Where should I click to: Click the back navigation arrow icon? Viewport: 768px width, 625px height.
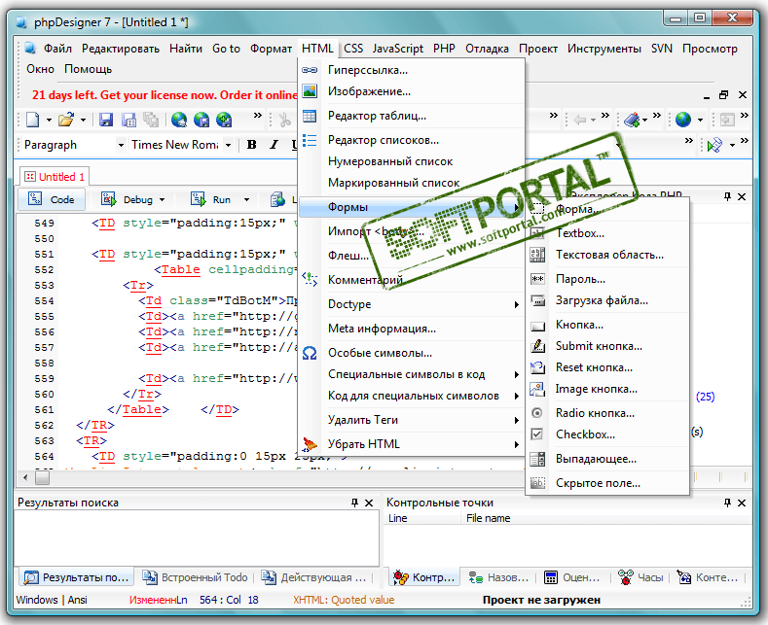click(580, 120)
